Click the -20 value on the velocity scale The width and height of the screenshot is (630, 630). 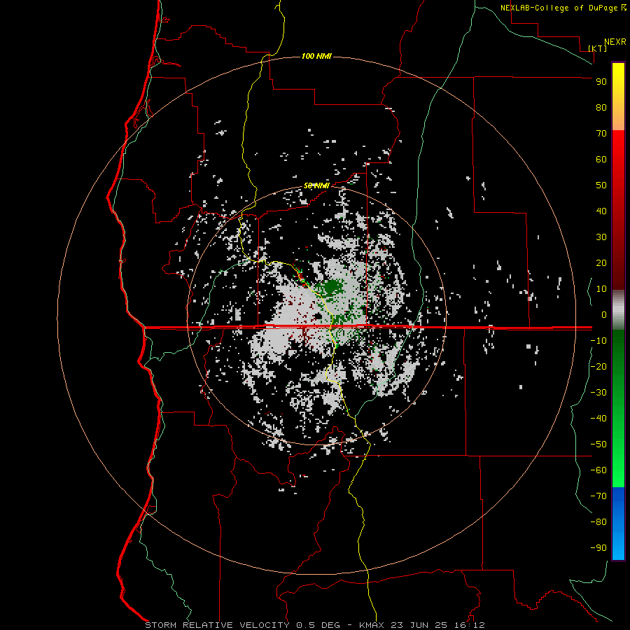(598, 366)
